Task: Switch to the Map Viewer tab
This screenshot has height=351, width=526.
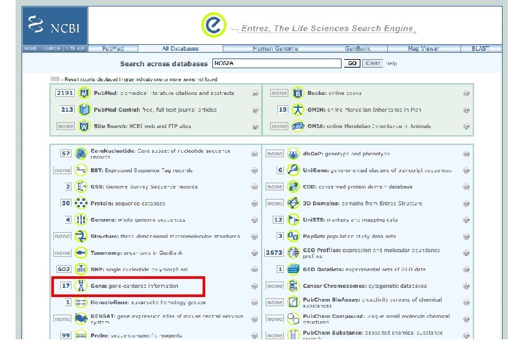Action: pyautogui.click(x=423, y=48)
